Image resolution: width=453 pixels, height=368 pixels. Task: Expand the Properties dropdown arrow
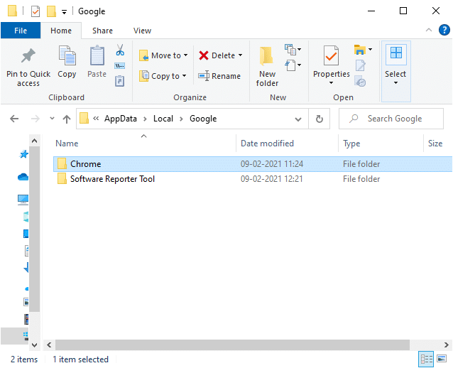pyautogui.click(x=331, y=83)
